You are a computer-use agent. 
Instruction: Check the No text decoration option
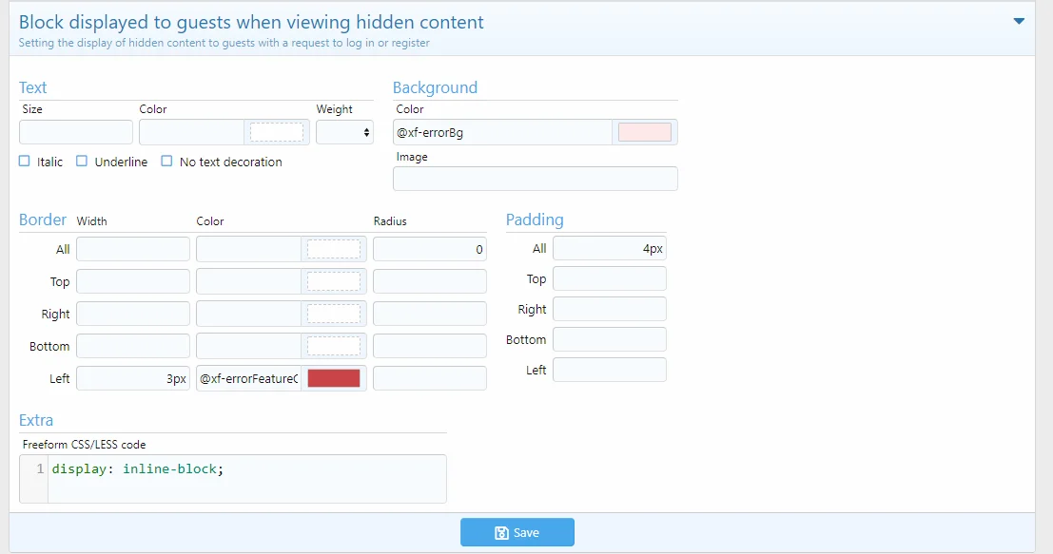coord(166,162)
